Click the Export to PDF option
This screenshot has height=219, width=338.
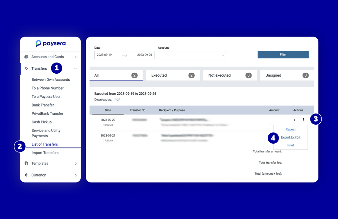coord(290,137)
